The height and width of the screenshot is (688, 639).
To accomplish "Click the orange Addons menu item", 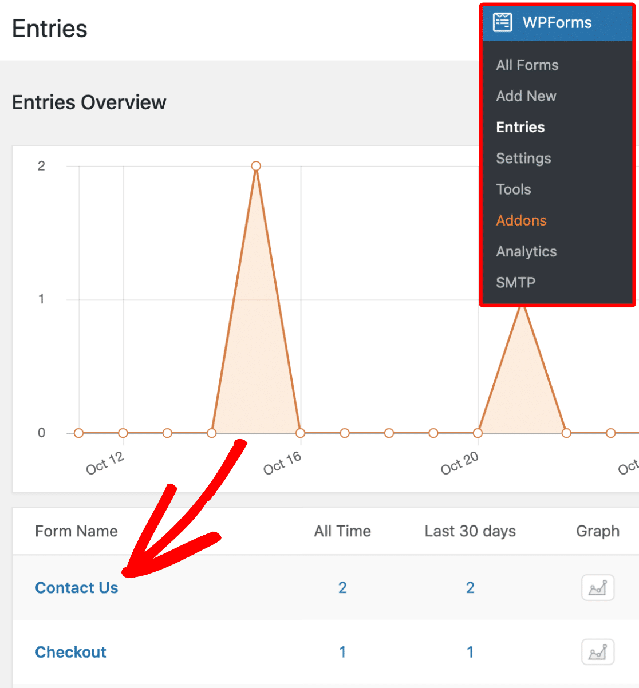I will (521, 220).
